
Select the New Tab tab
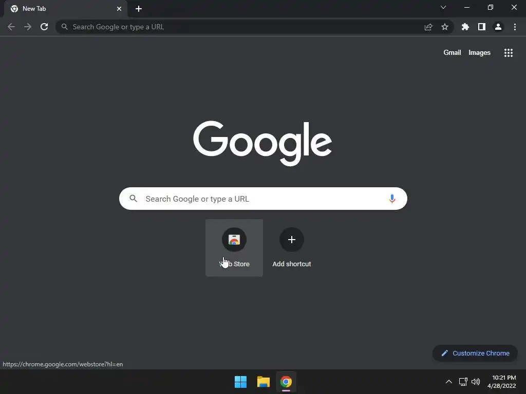(66, 9)
